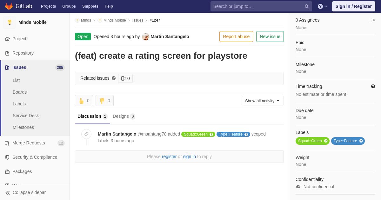Click the #1247 breadcrumb link
This screenshot has width=381, height=200.
coord(155,20)
